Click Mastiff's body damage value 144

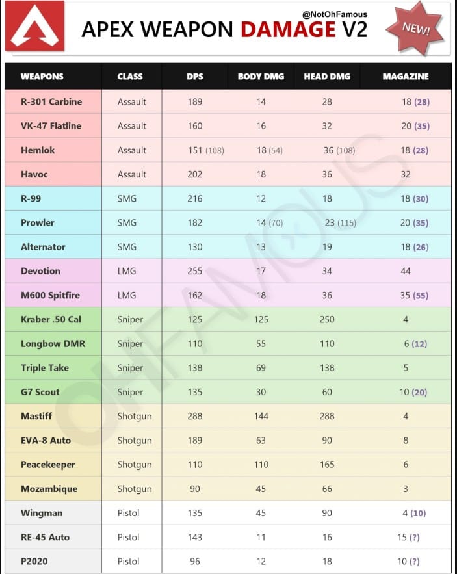[261, 416]
